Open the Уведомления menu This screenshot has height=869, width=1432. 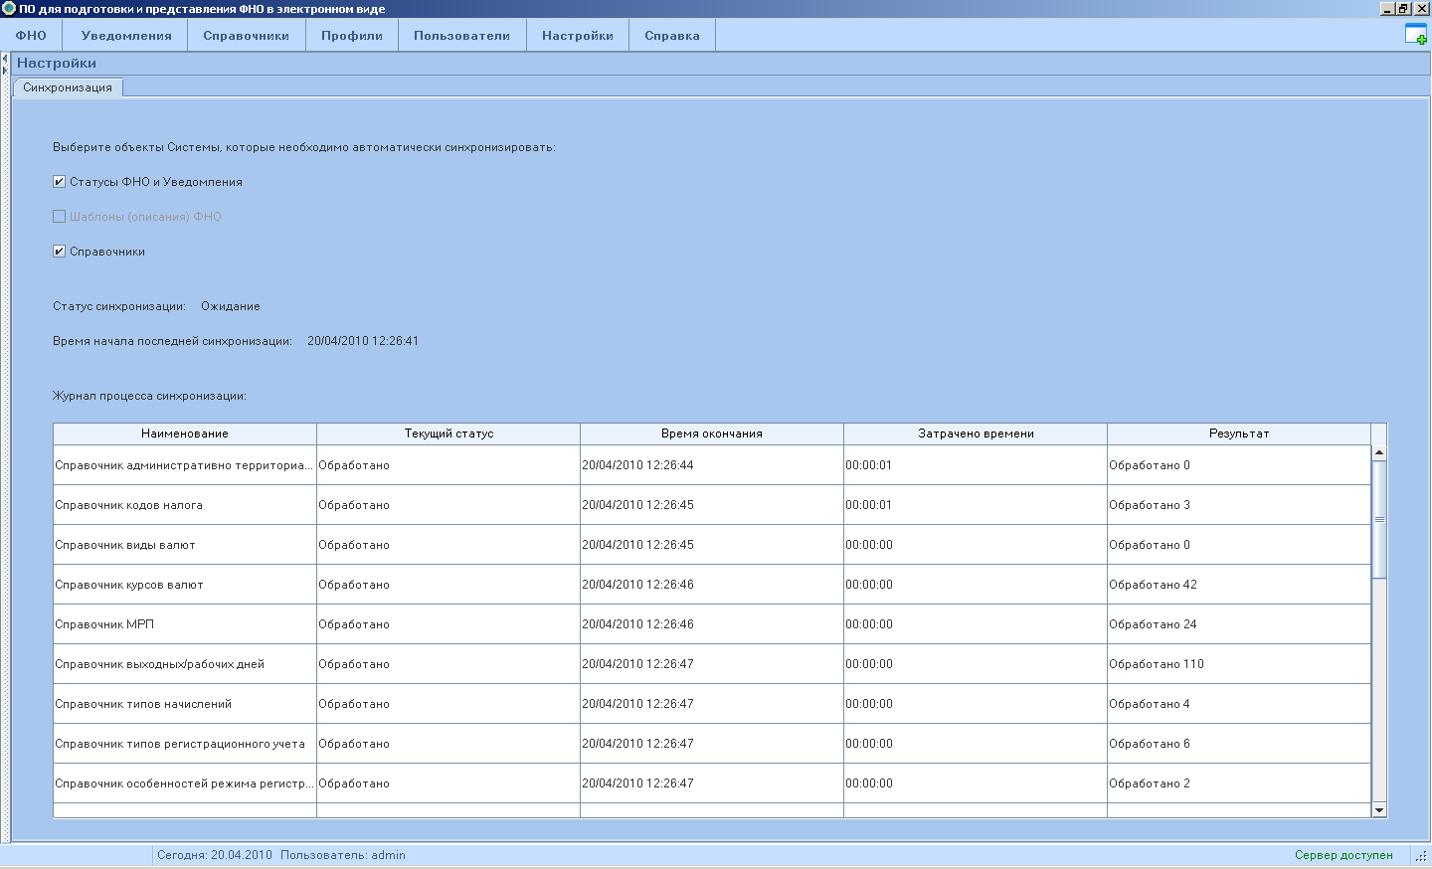(126, 36)
